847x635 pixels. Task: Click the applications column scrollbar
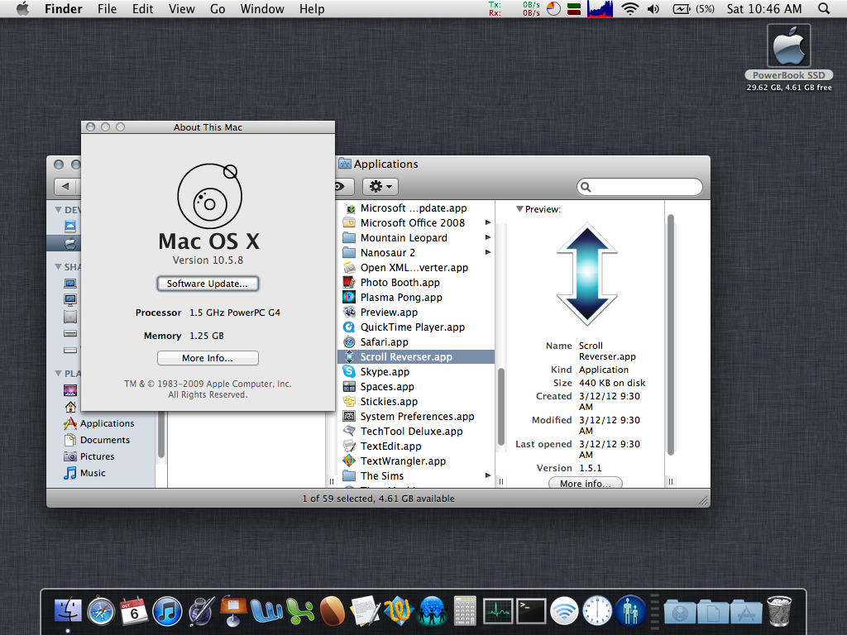tap(500, 405)
